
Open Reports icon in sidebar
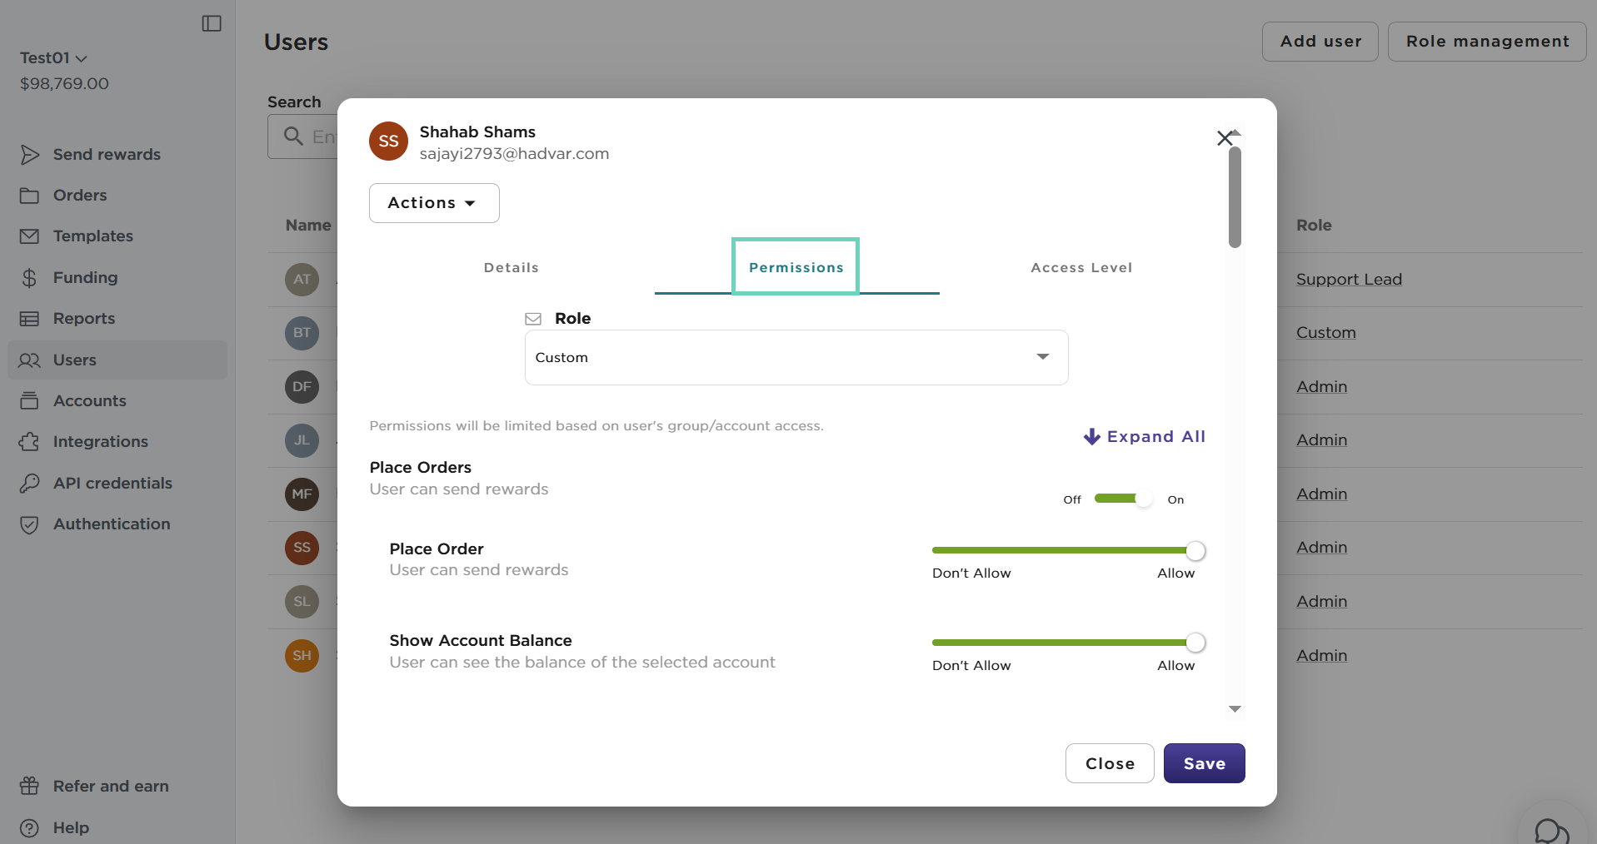tap(29, 318)
